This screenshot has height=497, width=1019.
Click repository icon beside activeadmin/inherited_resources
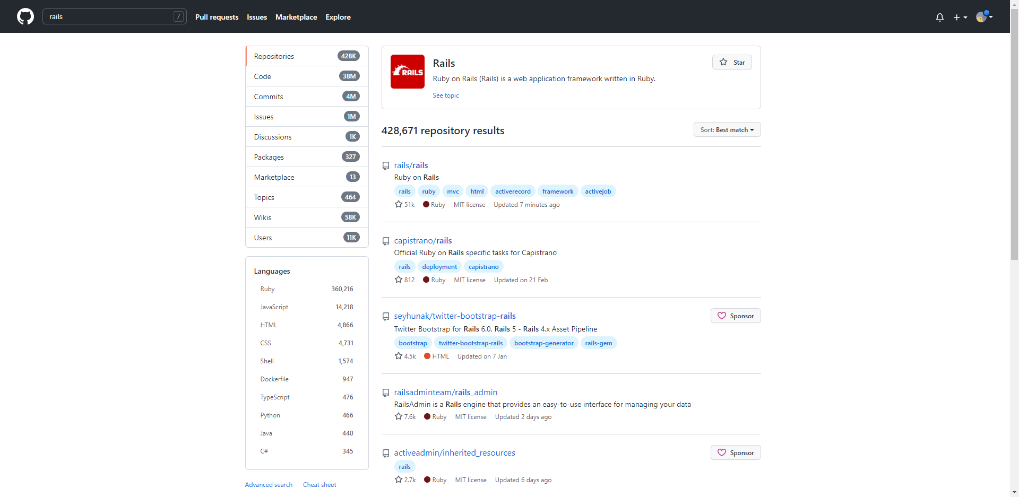pos(386,454)
